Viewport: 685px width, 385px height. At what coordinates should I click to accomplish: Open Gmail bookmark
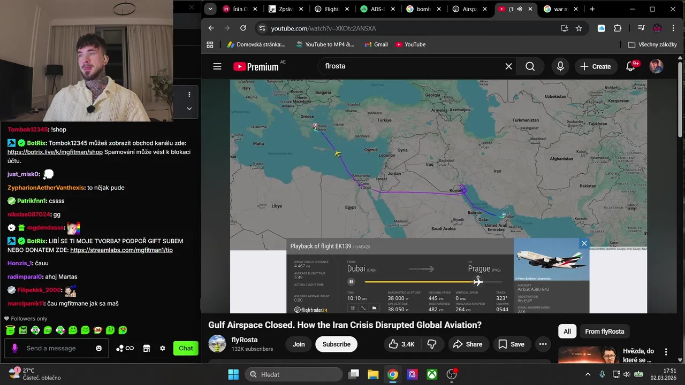(376, 44)
